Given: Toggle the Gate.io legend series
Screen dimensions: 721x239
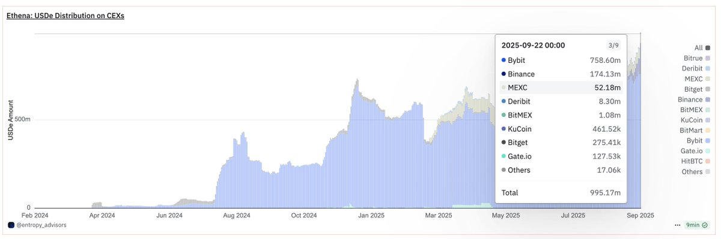Looking at the screenshot, I should [696, 151].
